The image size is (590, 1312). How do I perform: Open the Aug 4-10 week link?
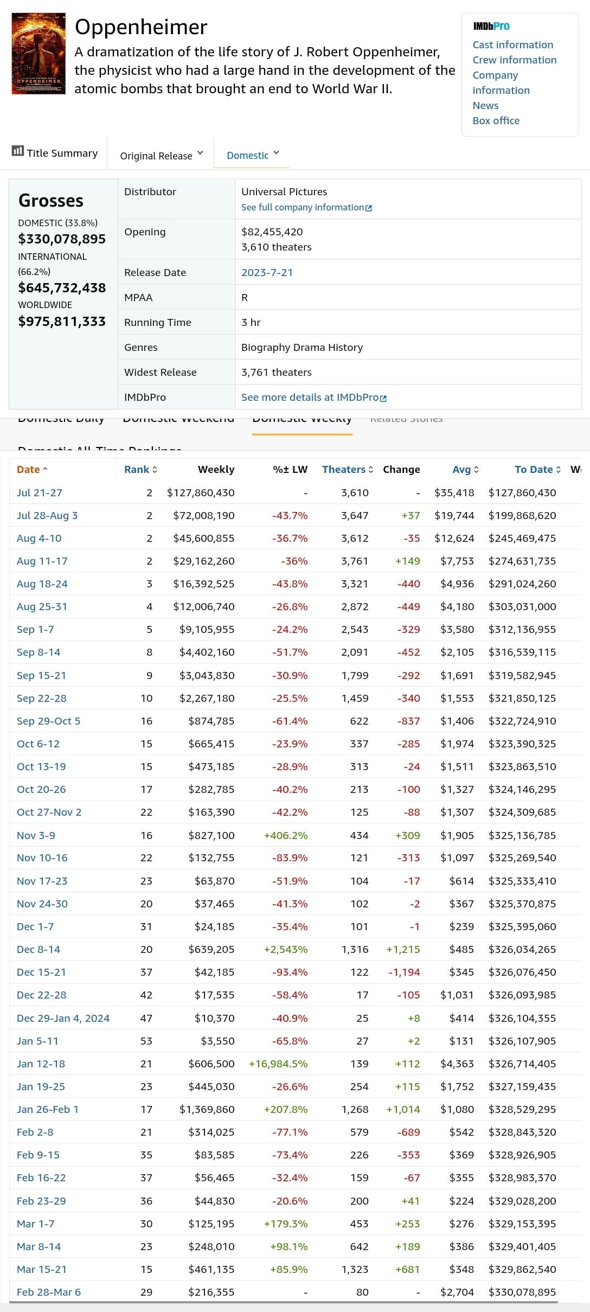click(x=39, y=538)
